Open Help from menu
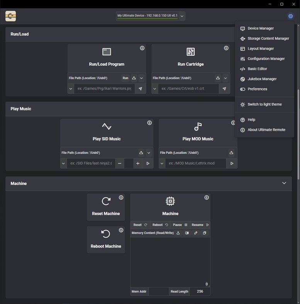 click(x=264, y=120)
